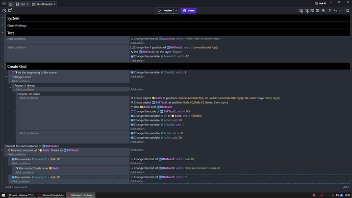Expand the Gun Pickup group
This screenshot has width=352, height=198.
(x=2, y=26)
